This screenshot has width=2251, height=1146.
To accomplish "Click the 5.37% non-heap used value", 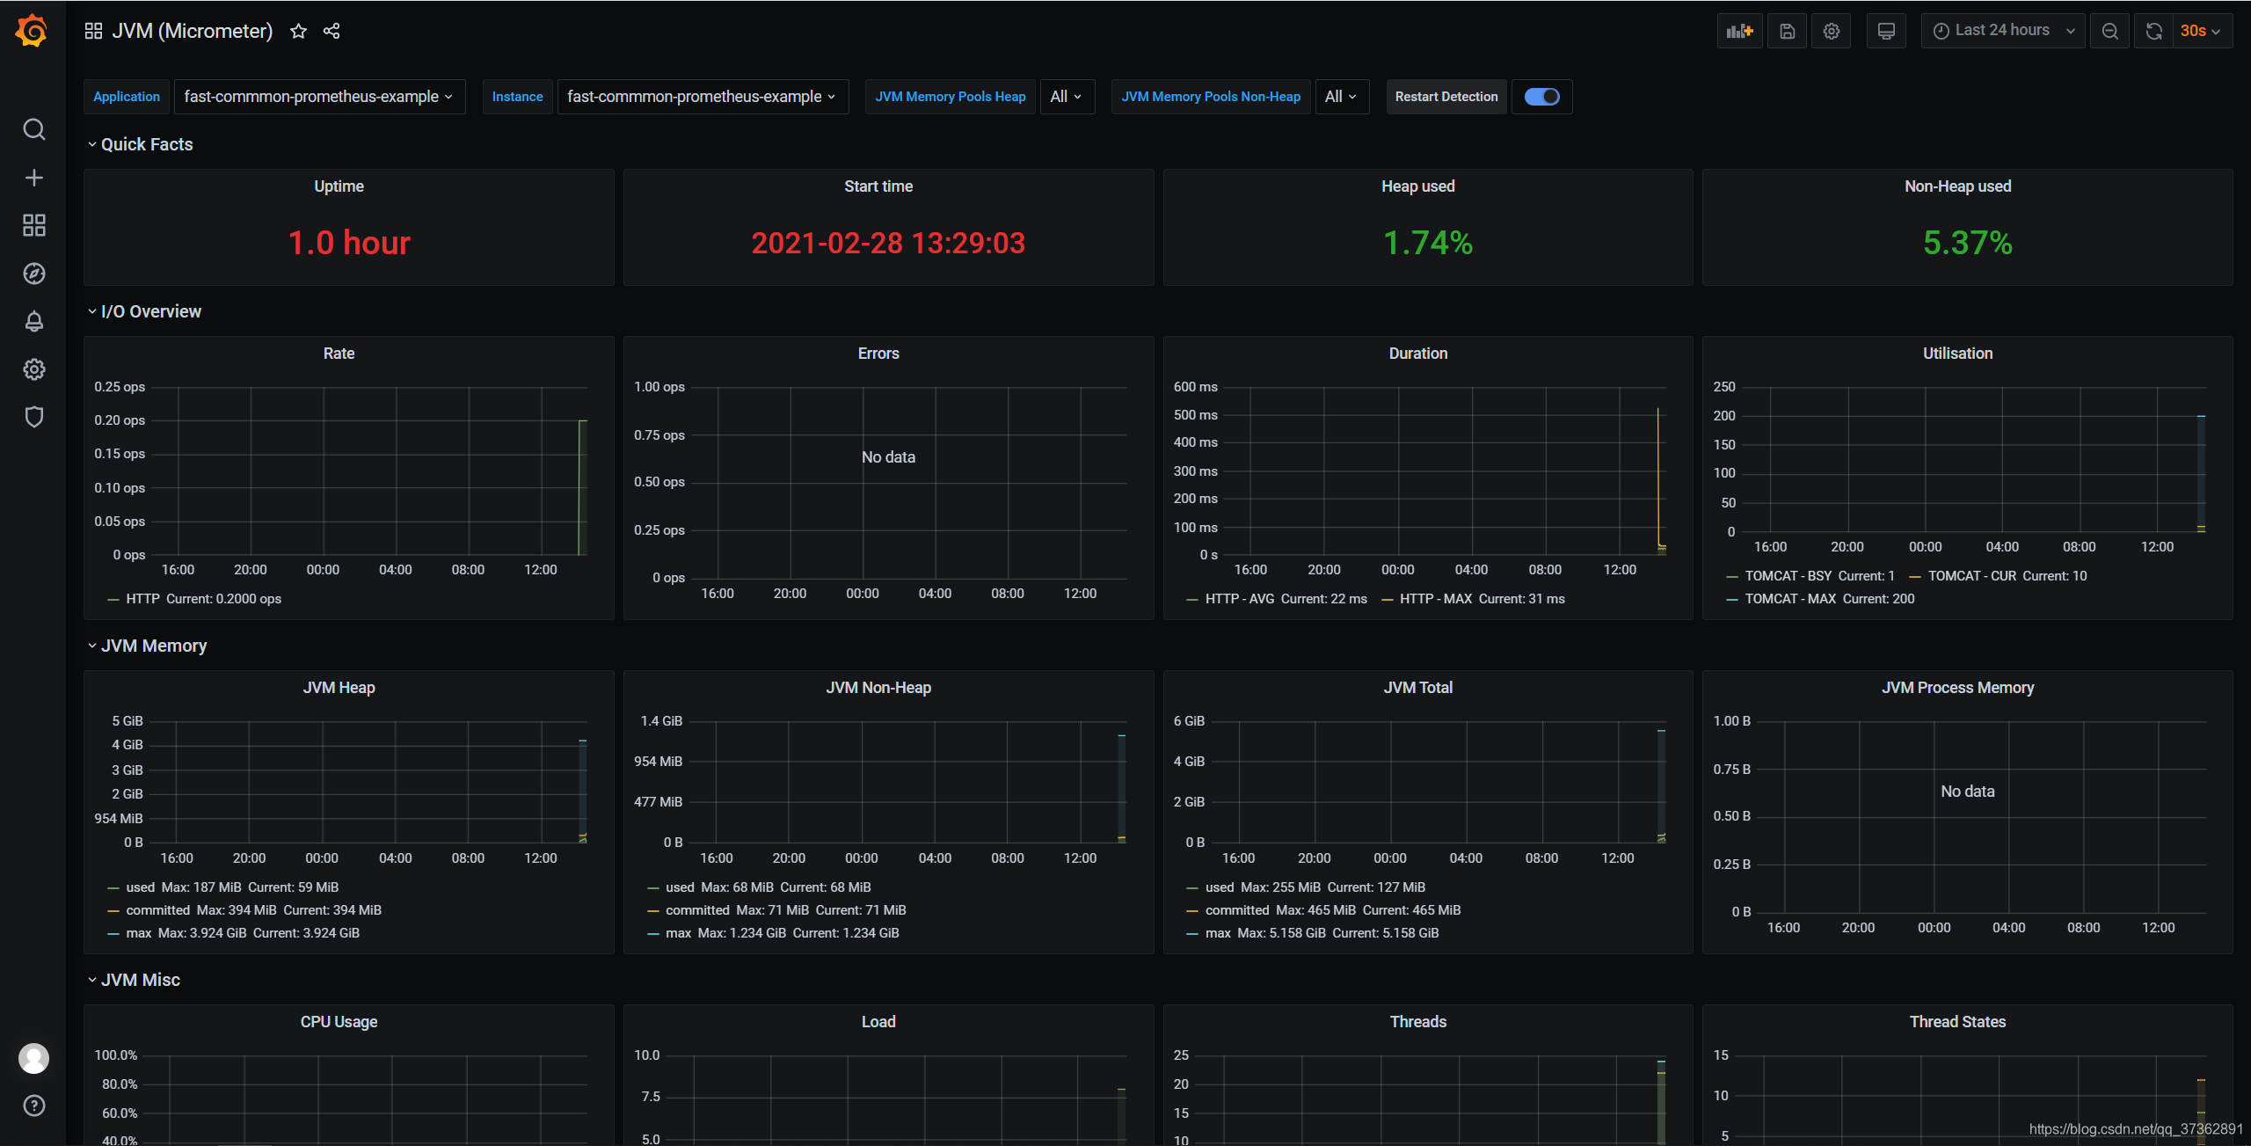I will 1967,243.
